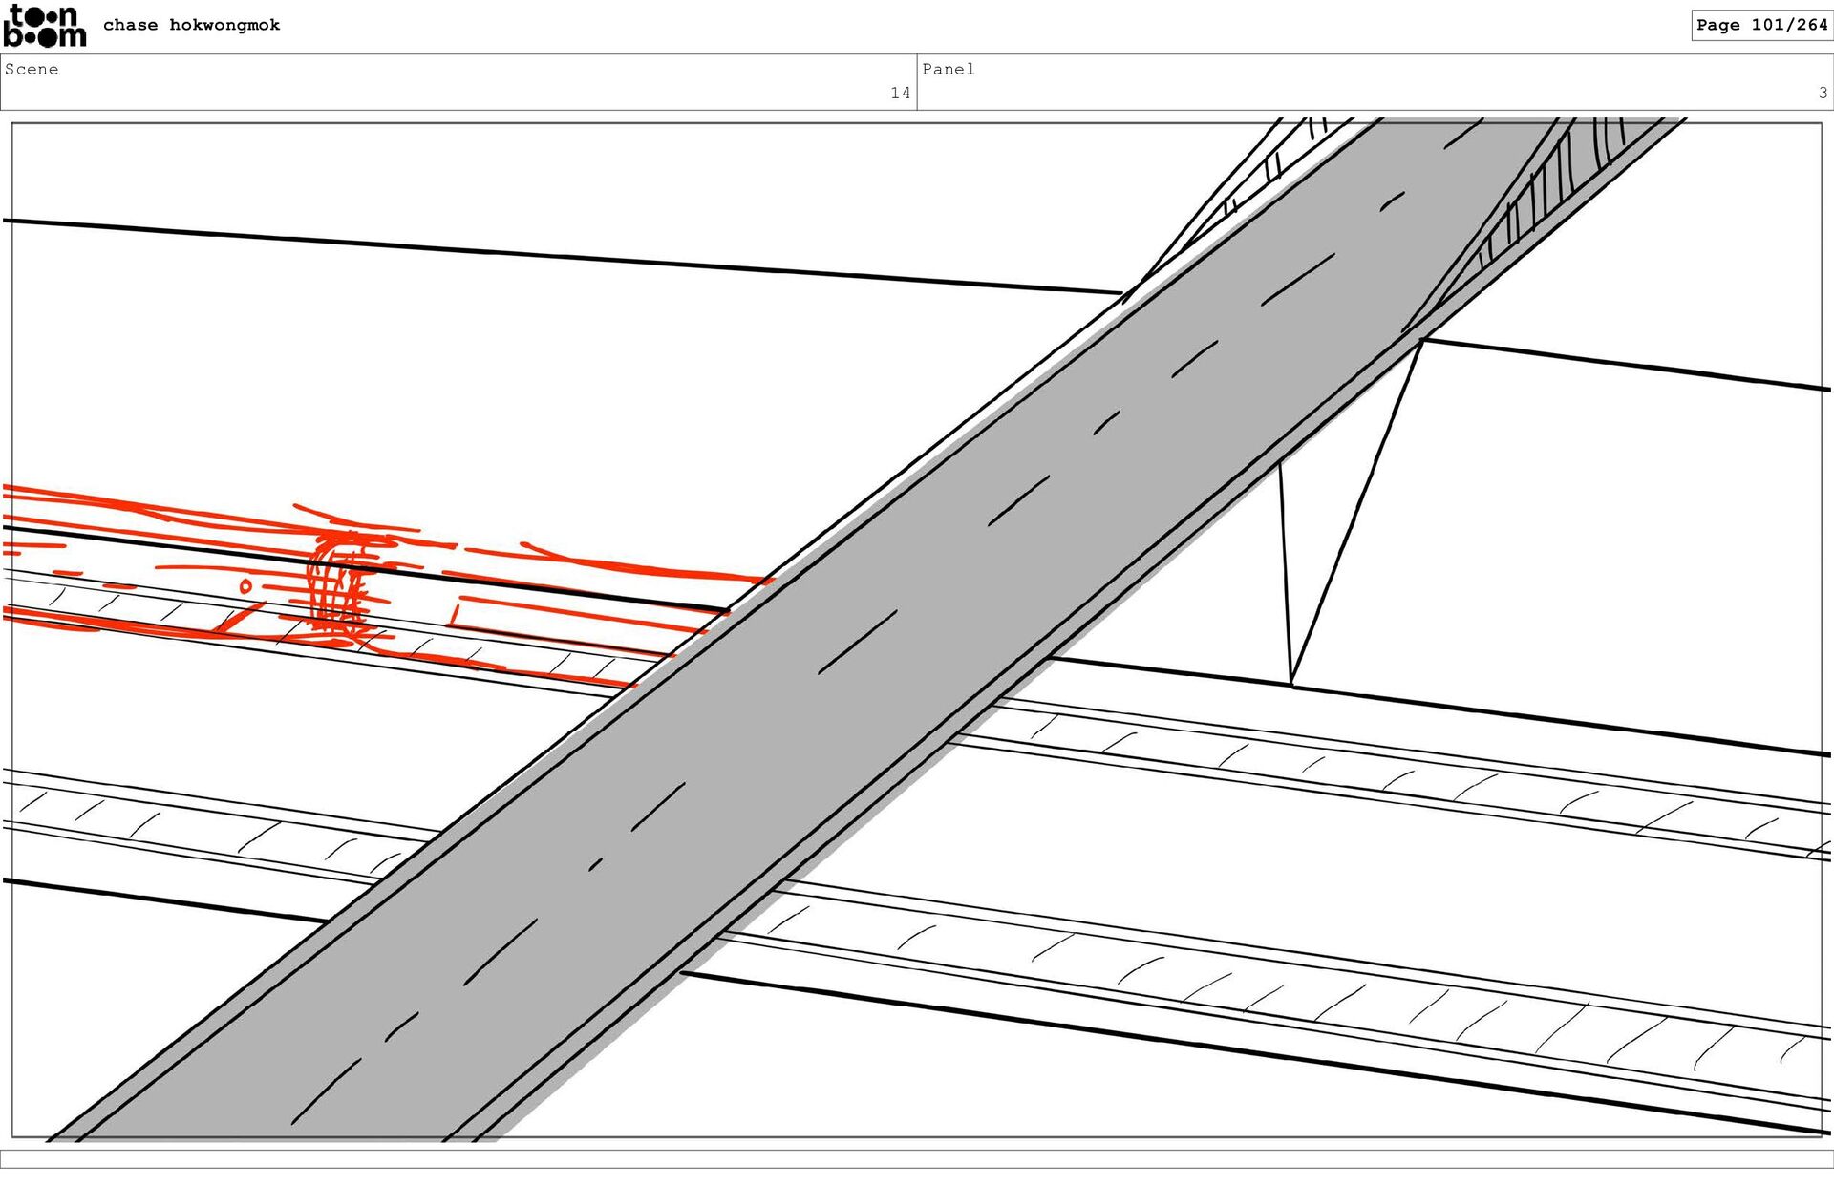Click the empty caption strip below the panel
This screenshot has height=1186, width=1834.
coord(917,1157)
